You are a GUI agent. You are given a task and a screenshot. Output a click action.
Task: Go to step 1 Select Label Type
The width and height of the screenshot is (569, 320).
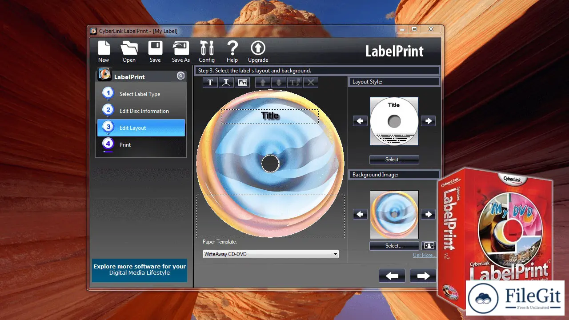click(141, 94)
